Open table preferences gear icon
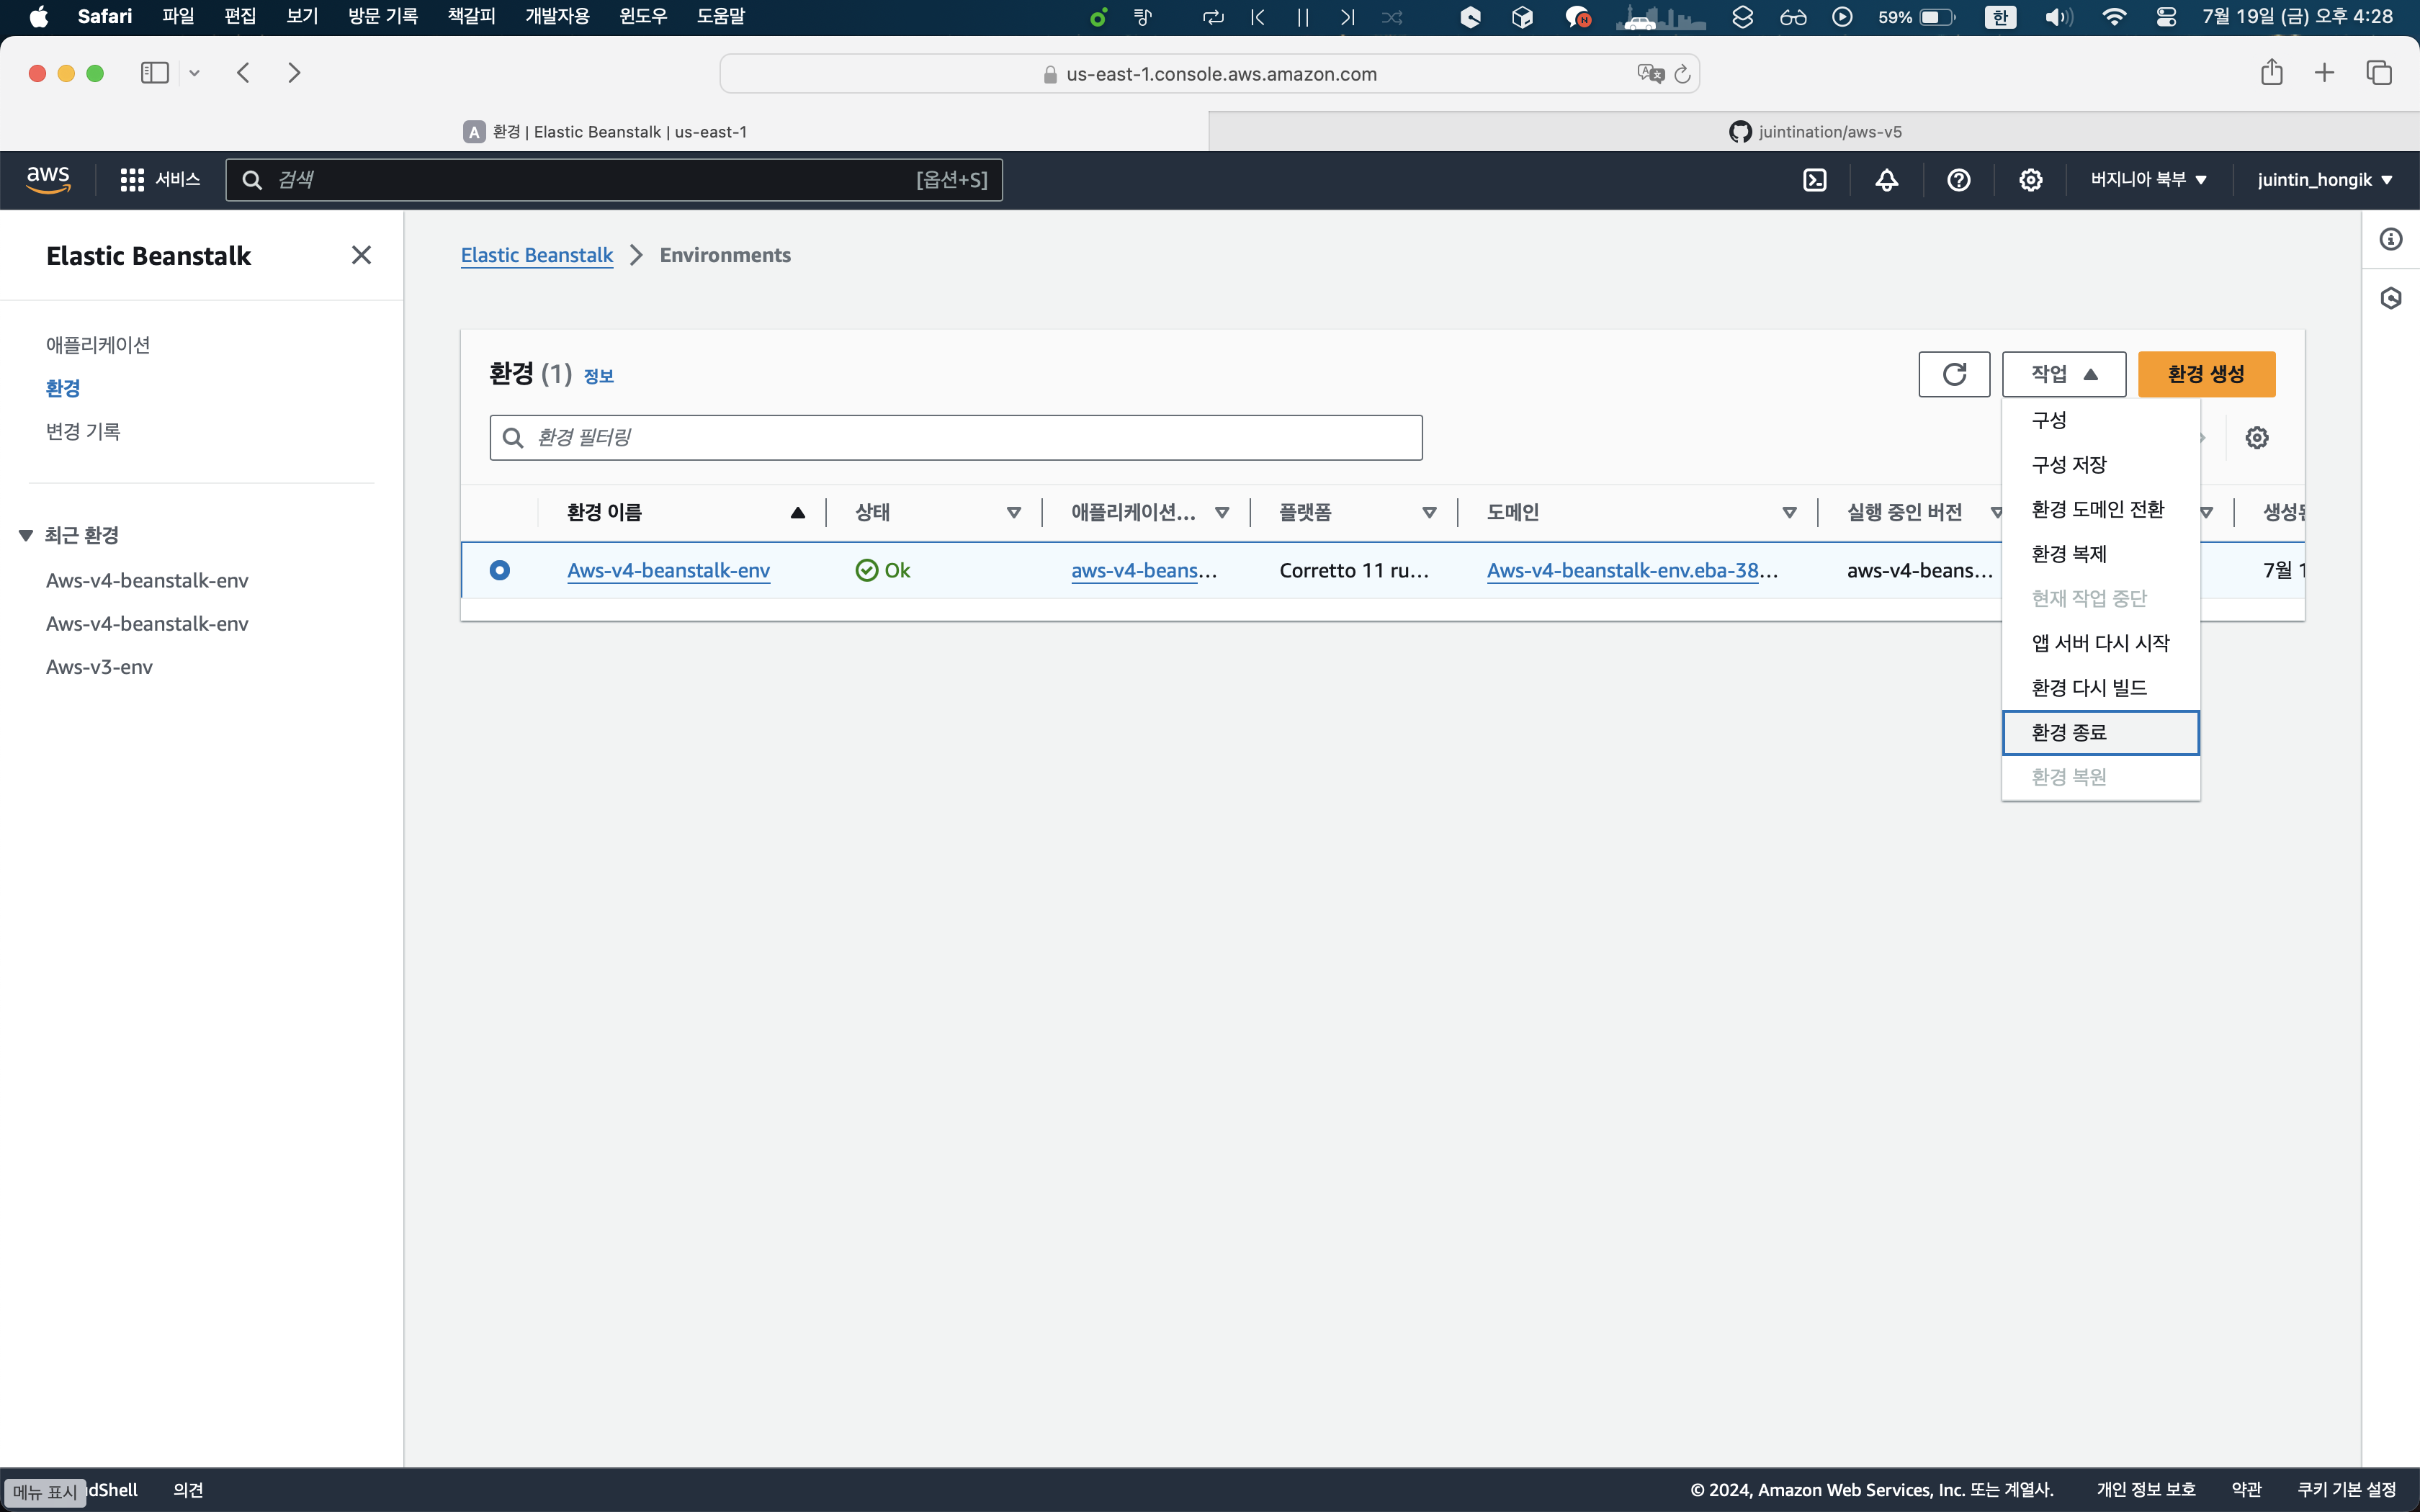Image resolution: width=2420 pixels, height=1512 pixels. 2256,438
